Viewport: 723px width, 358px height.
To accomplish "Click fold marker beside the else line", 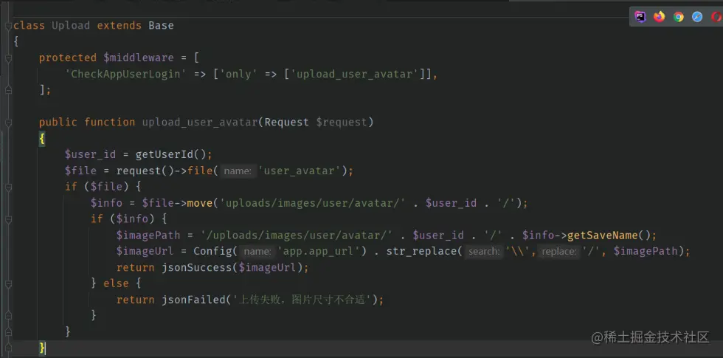I will [x=8, y=283].
